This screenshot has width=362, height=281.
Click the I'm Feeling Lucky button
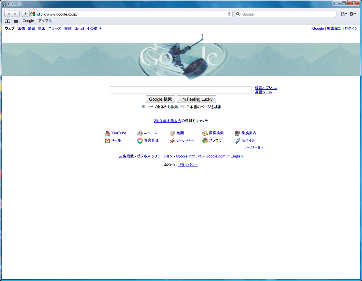click(197, 99)
